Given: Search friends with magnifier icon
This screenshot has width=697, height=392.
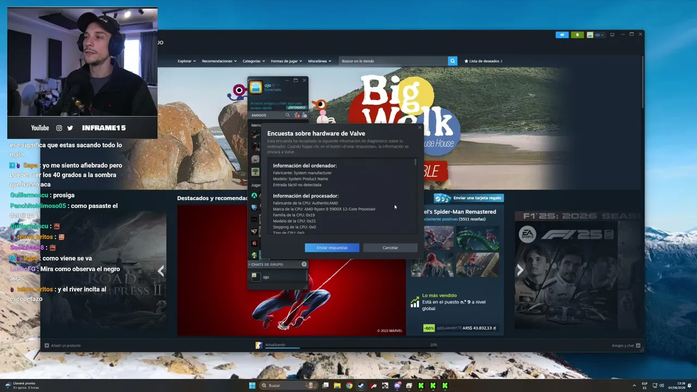Looking at the screenshot, I should [288, 115].
